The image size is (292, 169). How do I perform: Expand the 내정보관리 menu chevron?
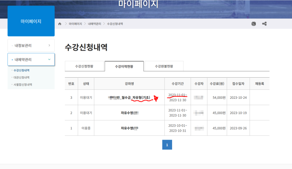point(49,45)
